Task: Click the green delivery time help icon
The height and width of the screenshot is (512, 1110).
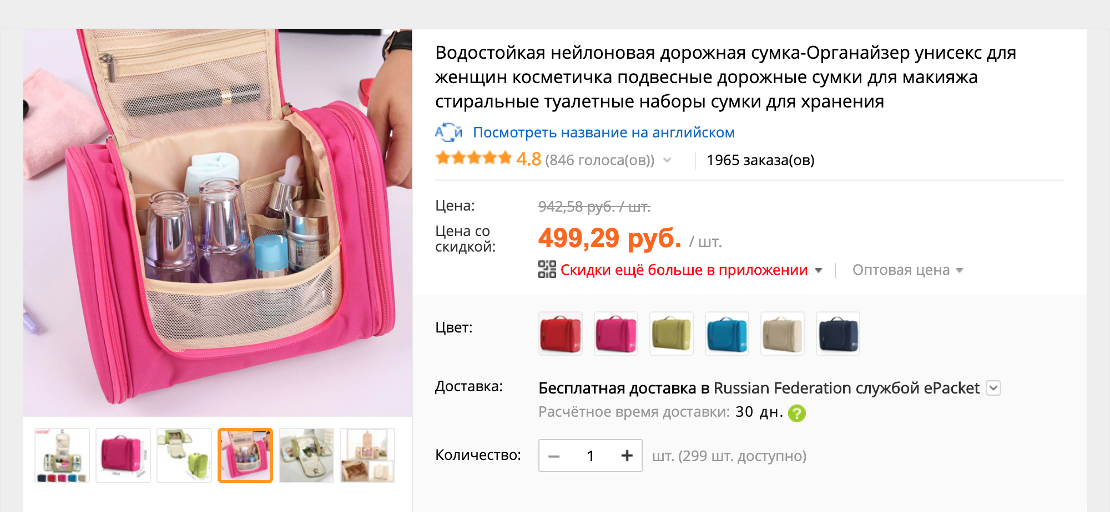Action: pyautogui.click(x=797, y=413)
